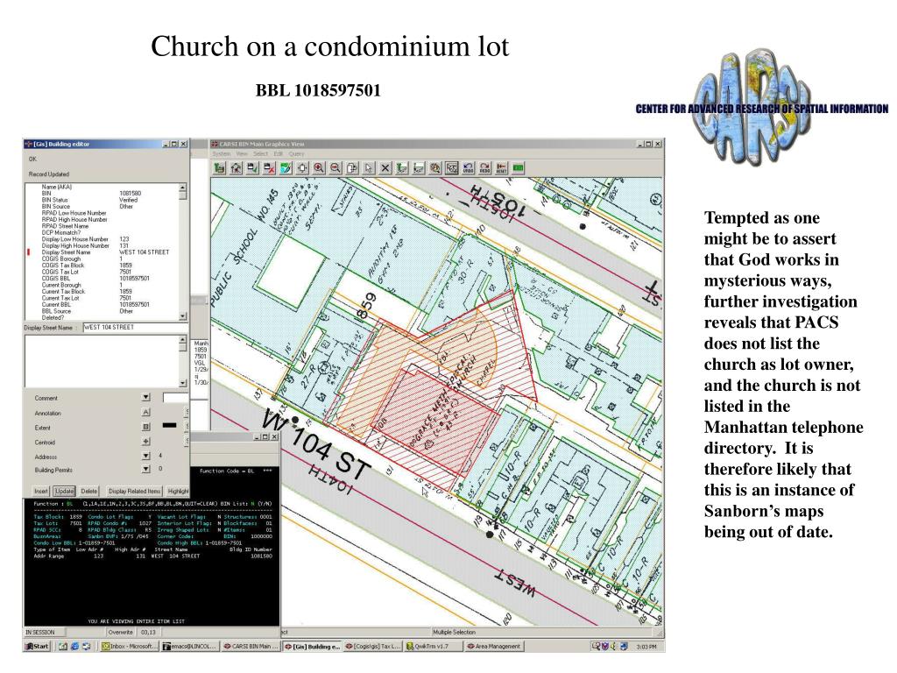Click the system tray clock showing 3:03 PM
The height and width of the screenshot is (673, 897).
(x=646, y=647)
